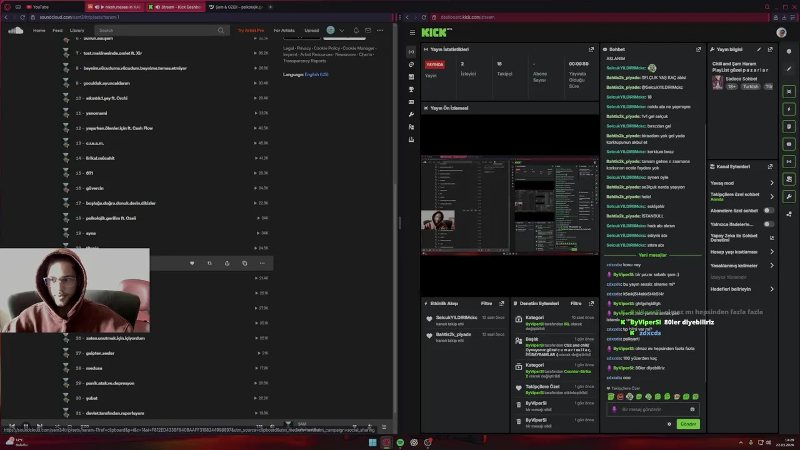Select the Stream icon in Kick left sidebar
Viewport: 800px width, 450px height.
pos(411,51)
